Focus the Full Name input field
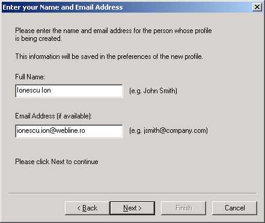 coord(69,91)
